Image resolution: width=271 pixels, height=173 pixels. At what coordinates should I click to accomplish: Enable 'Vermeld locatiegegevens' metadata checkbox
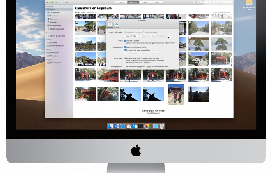coord(125,66)
